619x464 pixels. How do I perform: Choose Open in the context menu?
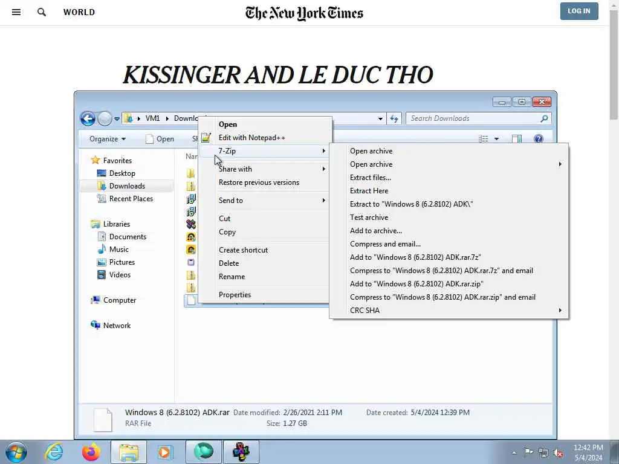pyautogui.click(x=265, y=124)
